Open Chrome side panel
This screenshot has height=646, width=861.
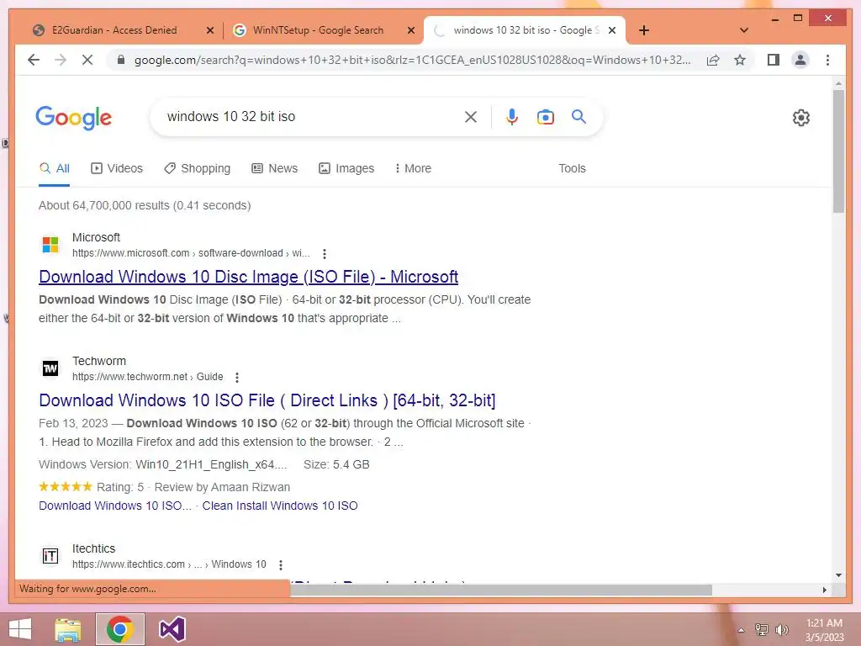pos(774,60)
